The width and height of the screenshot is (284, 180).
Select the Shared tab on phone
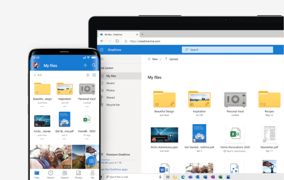coord(65,175)
